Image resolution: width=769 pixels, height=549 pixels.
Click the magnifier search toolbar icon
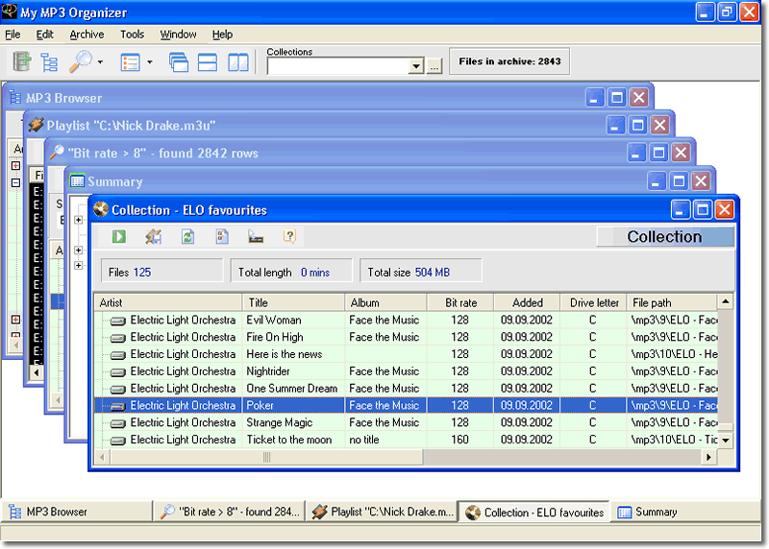tap(81, 61)
